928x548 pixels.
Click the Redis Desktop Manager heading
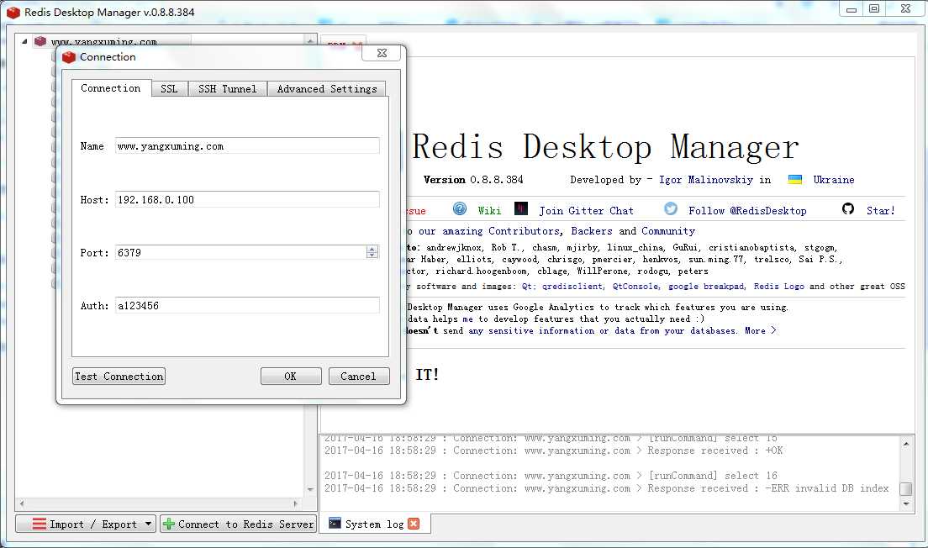605,147
